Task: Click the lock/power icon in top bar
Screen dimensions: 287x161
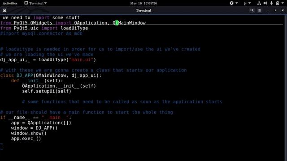Action: pos(278,3)
